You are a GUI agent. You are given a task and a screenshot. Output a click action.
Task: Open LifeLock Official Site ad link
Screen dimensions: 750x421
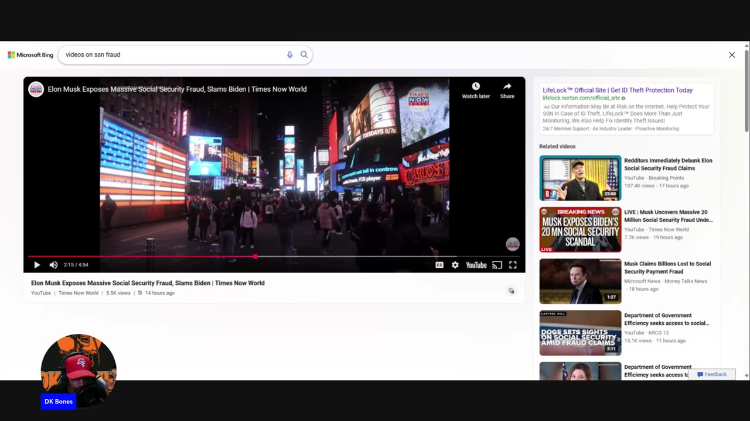(x=618, y=90)
